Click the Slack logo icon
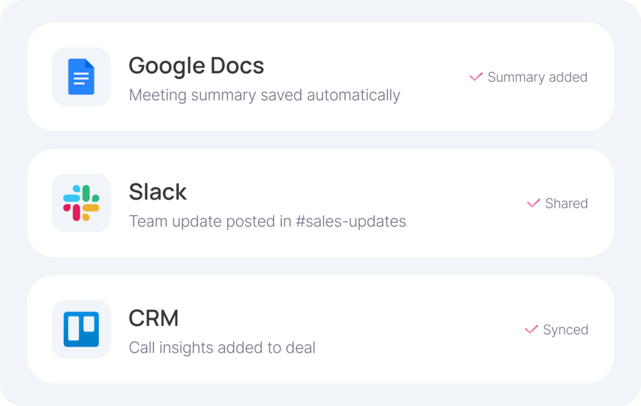This screenshot has width=641, height=406. [x=81, y=203]
